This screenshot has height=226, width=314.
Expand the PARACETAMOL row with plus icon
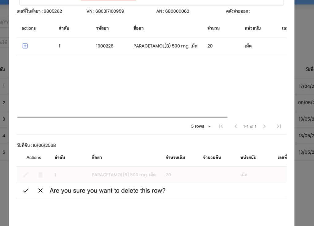click(25, 46)
